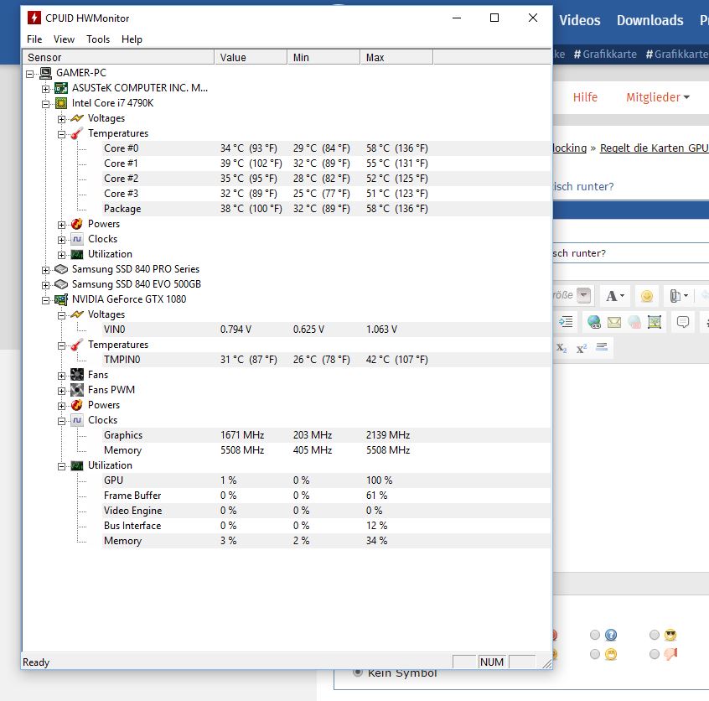Select the thumbs down post symbol radio
This screenshot has width=709, height=701.
[654, 654]
